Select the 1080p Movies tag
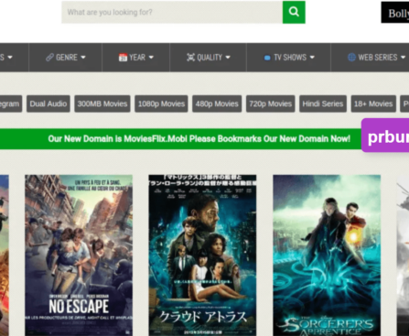Image resolution: width=409 pixels, height=336 pixels. tap(161, 103)
